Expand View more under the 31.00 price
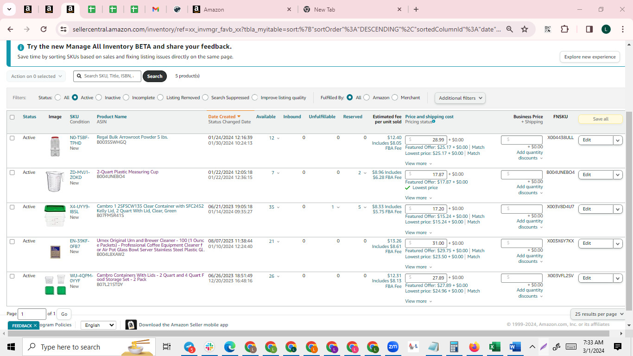 click(x=418, y=267)
